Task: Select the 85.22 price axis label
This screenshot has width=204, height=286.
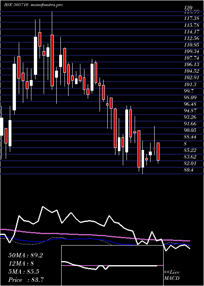Action: (190, 150)
